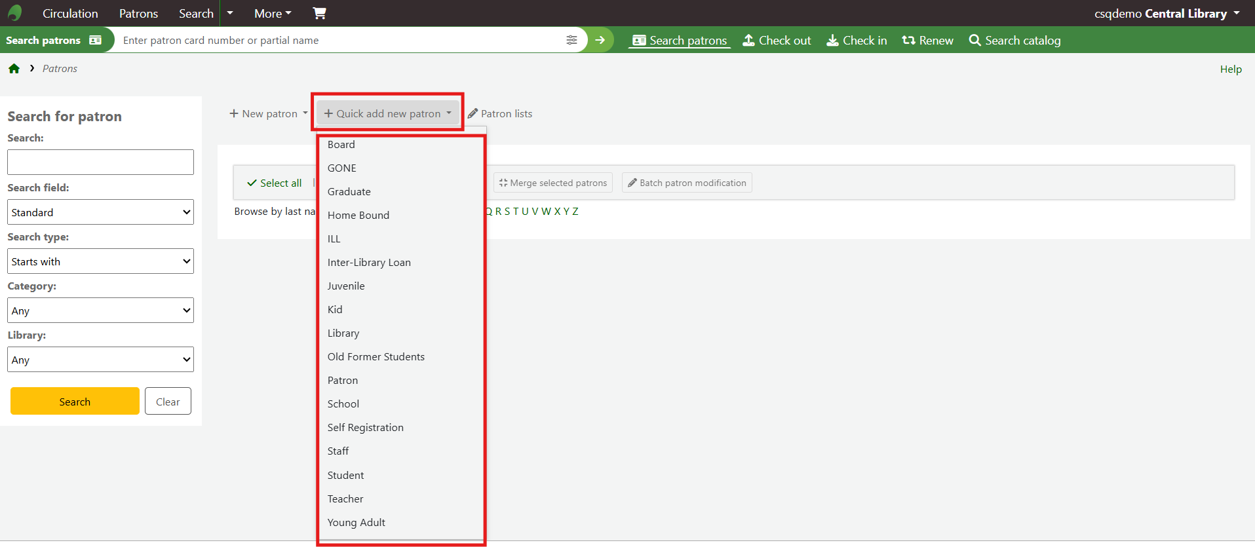Click the home breadcrumb icon
Screen dimensions: 1255x547
[14, 69]
